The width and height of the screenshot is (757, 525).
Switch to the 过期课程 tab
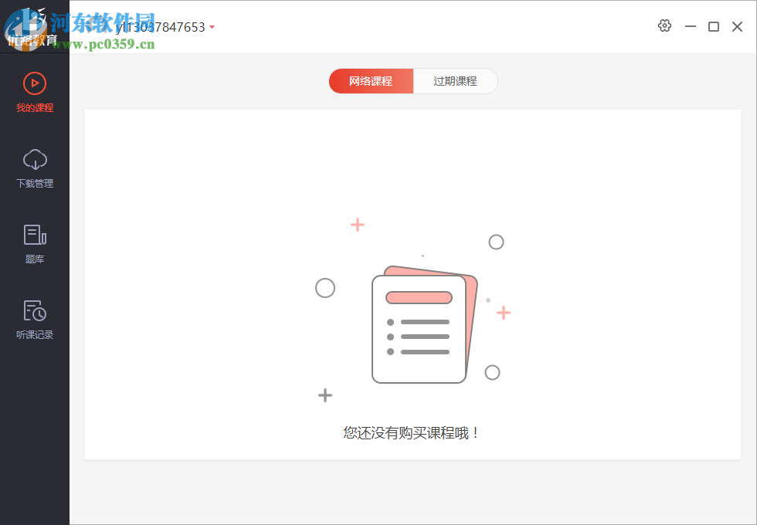(x=455, y=80)
